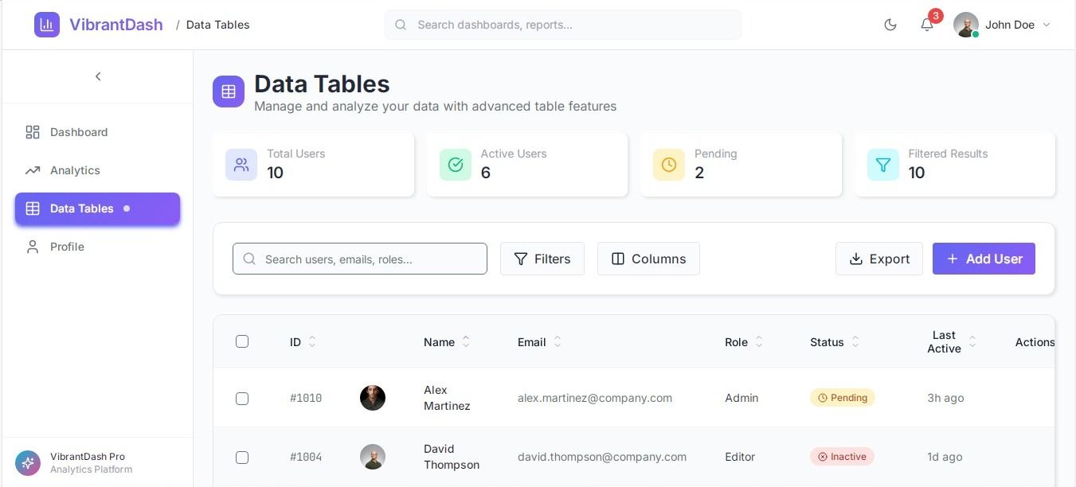Focus the Search users, emails, roles field
The width and height of the screenshot is (1076, 487).
[366, 259]
